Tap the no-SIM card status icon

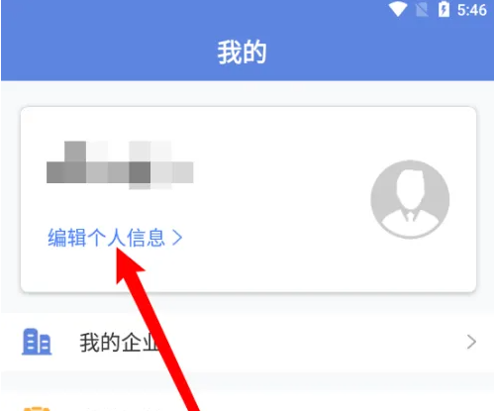click(422, 9)
